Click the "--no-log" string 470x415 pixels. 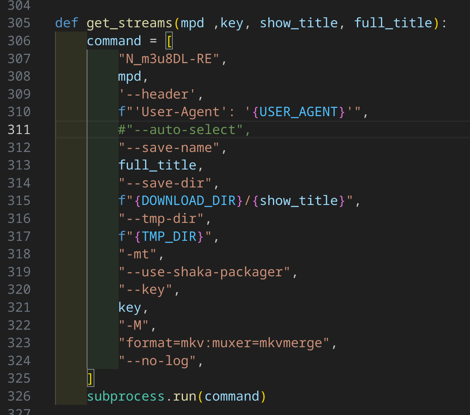(x=157, y=361)
